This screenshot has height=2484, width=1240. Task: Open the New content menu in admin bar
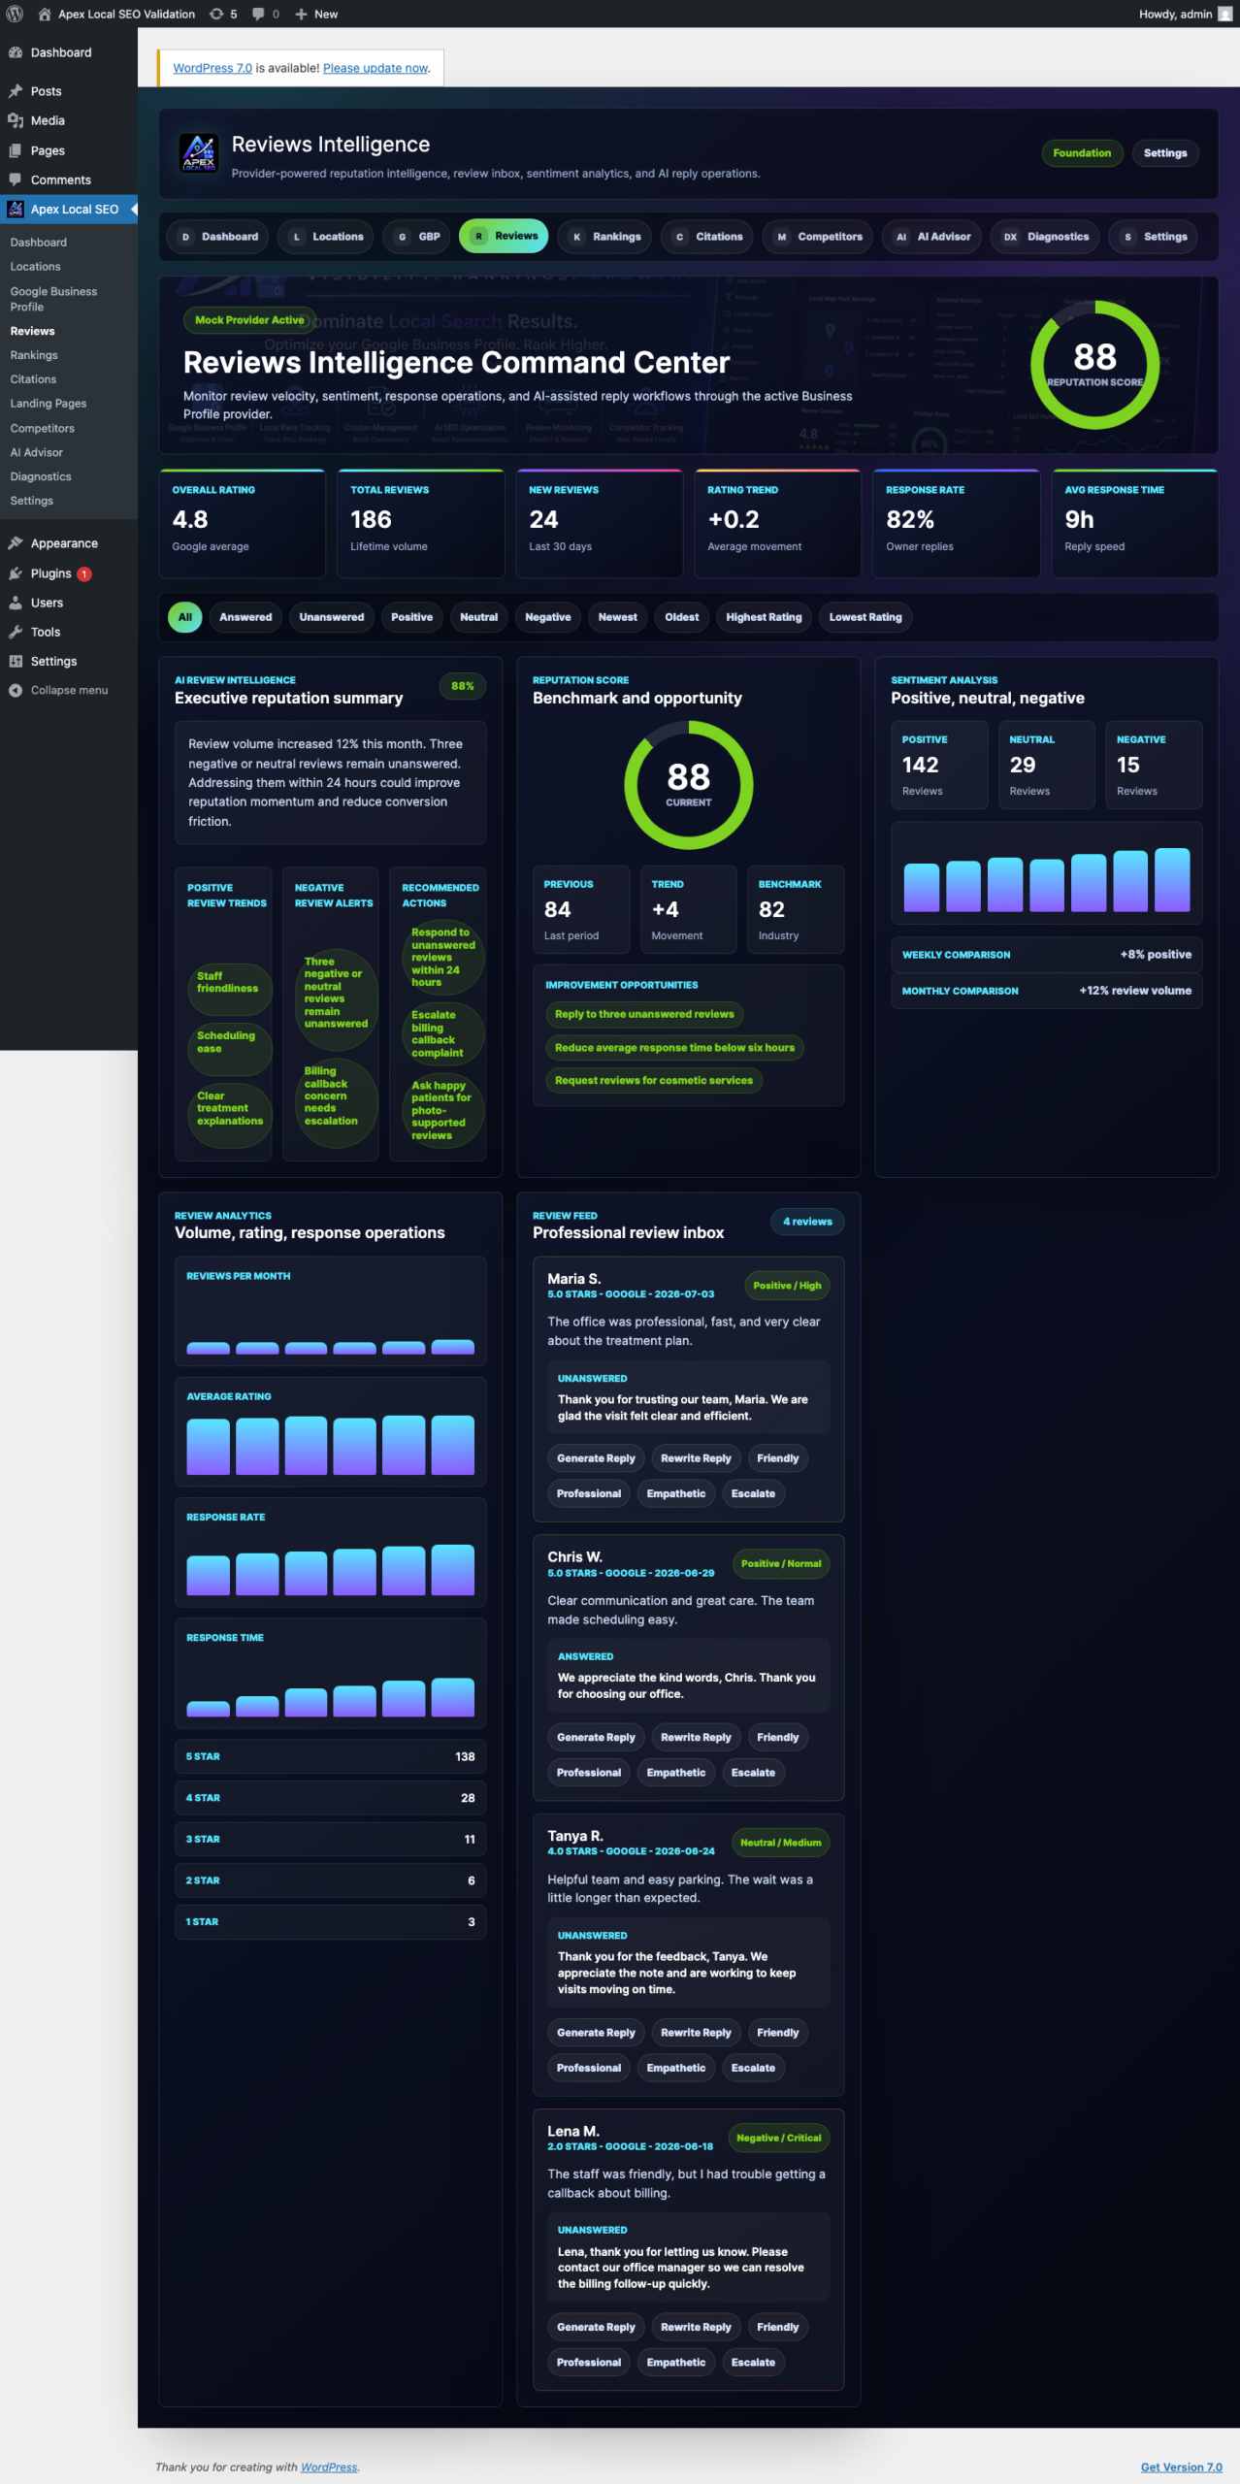tap(316, 14)
